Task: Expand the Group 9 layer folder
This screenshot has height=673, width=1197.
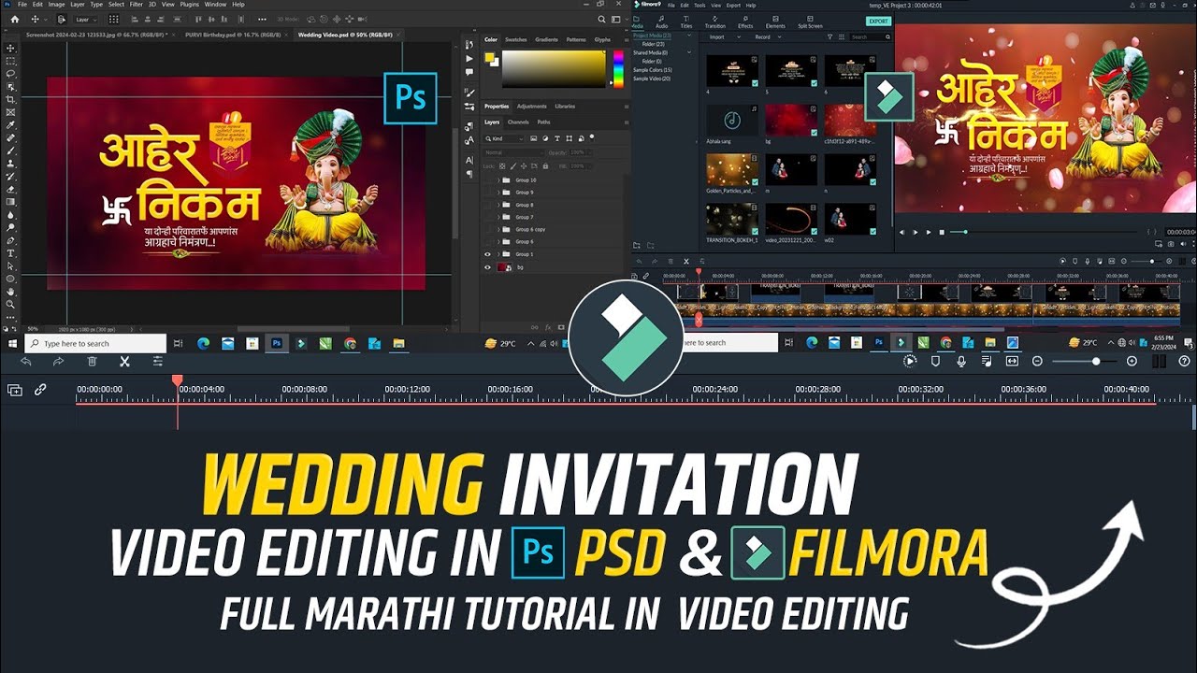Action: 498,193
